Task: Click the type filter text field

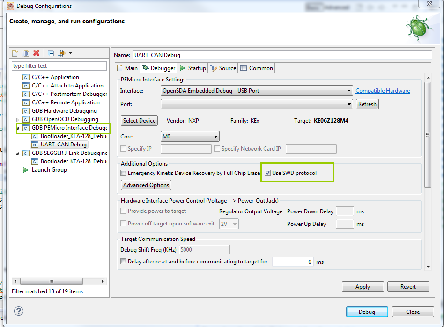Action: 59,66
